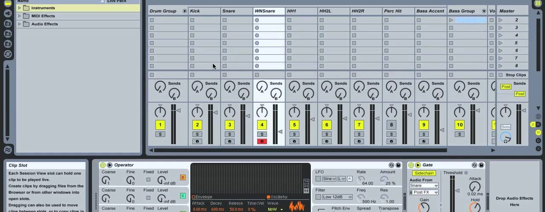Save the Gate preset disk icon

coord(482,165)
